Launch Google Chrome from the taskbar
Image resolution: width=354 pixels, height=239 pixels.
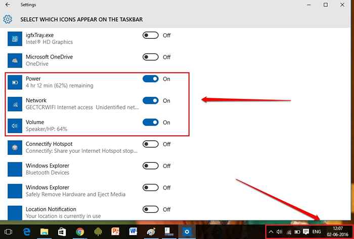[80, 231]
